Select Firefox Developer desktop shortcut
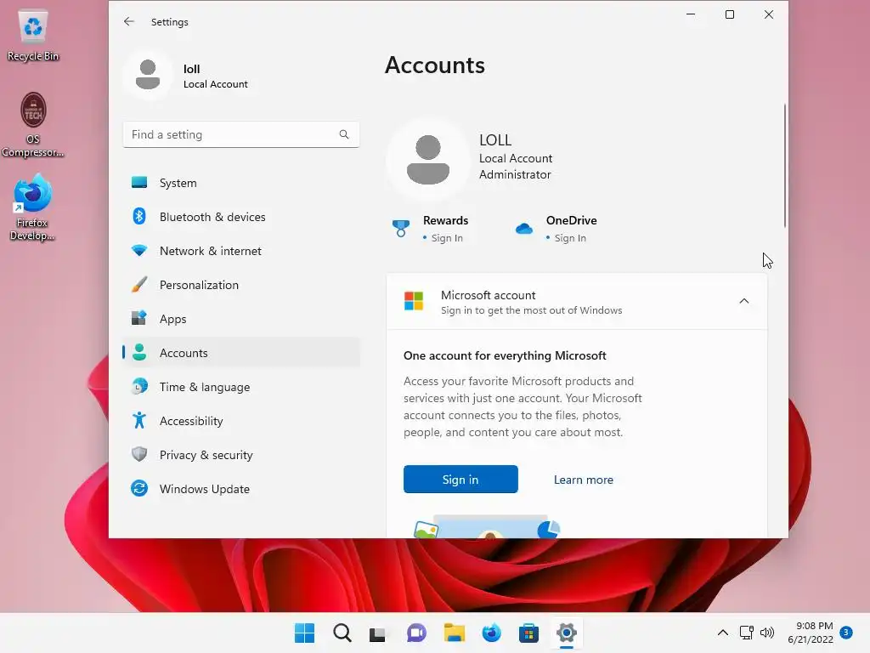 32,207
